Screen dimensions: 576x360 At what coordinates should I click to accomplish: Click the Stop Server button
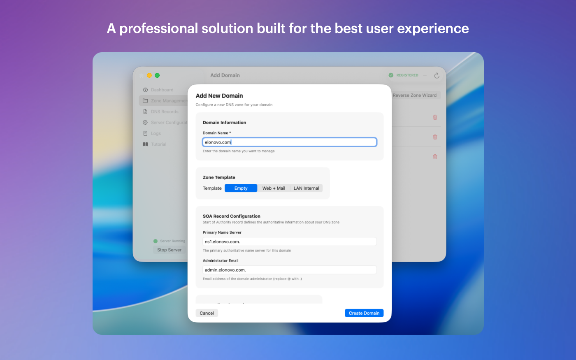(169, 250)
